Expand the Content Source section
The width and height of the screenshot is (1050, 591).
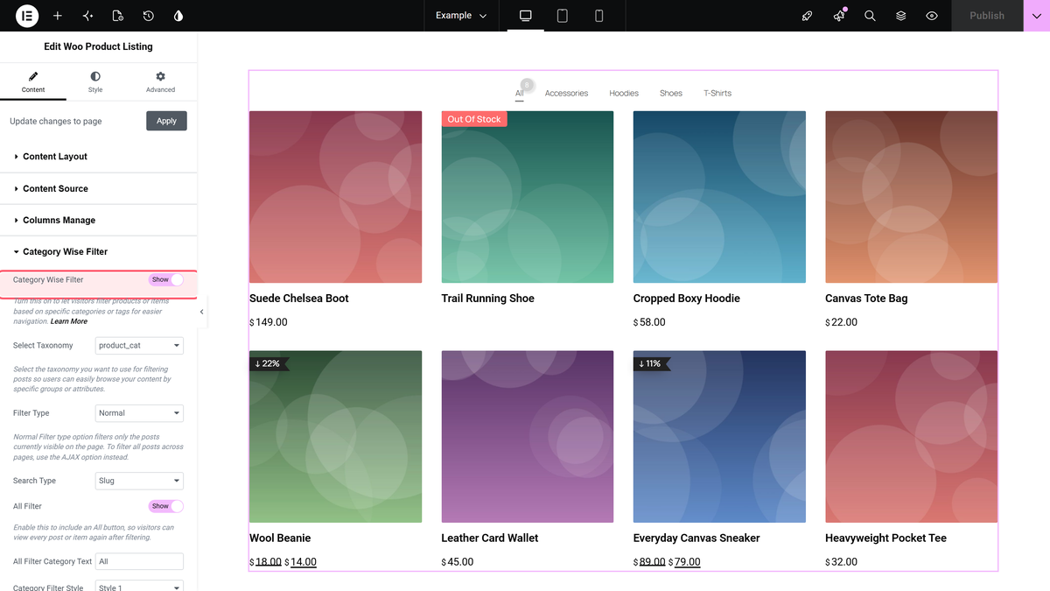(x=99, y=188)
